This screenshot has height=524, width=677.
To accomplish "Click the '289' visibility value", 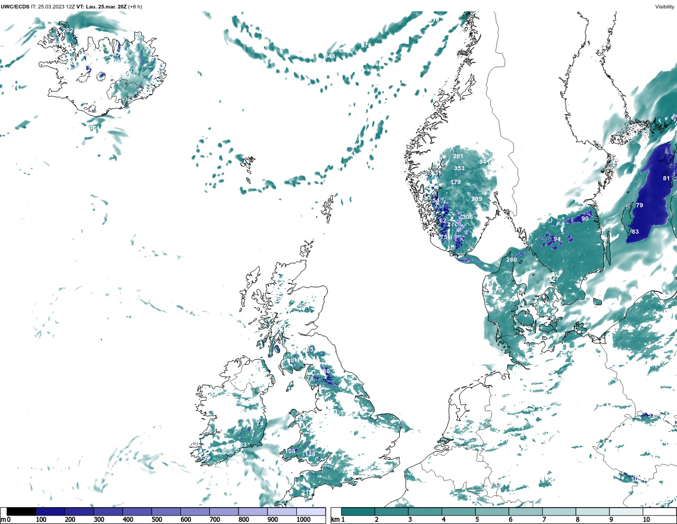I will click(477, 199).
